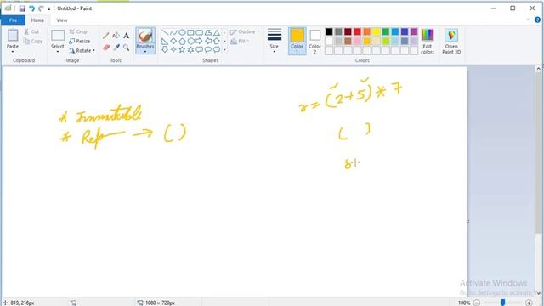Click the Copy button

33,42
